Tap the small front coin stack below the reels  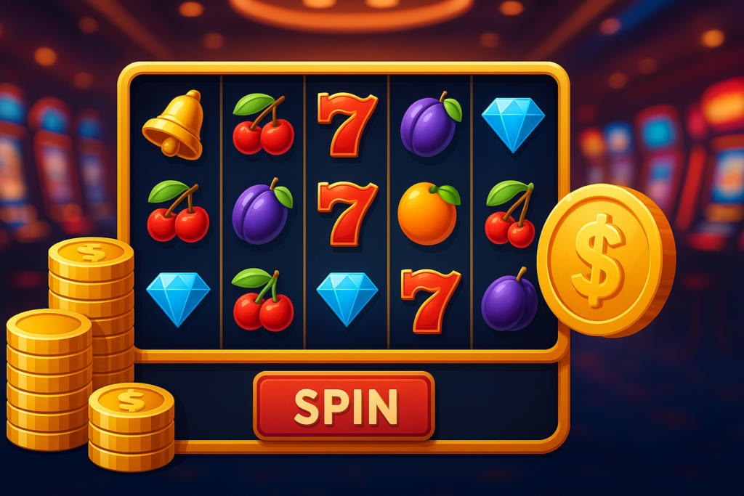pos(132,427)
